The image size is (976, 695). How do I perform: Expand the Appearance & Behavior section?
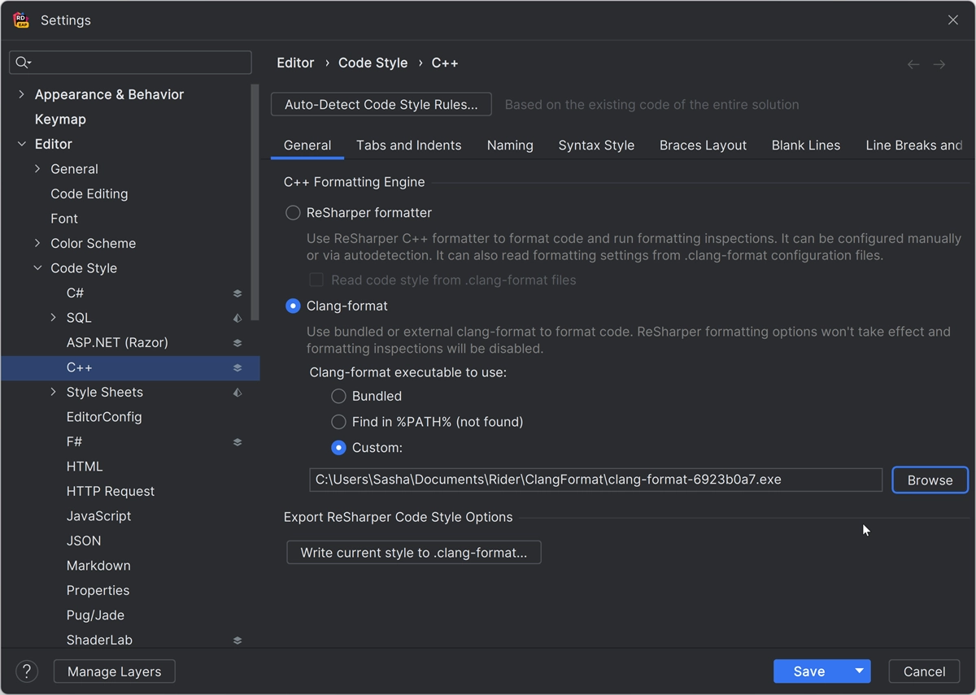pyautogui.click(x=21, y=94)
